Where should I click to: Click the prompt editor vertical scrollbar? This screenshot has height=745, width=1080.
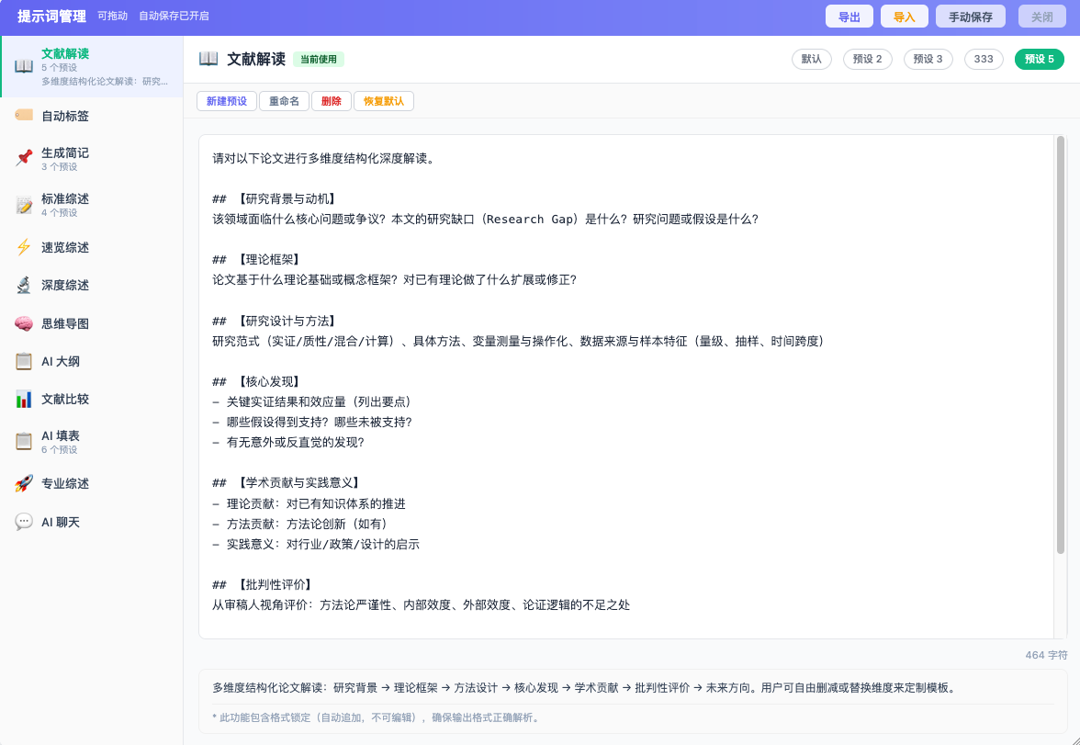(x=1061, y=344)
